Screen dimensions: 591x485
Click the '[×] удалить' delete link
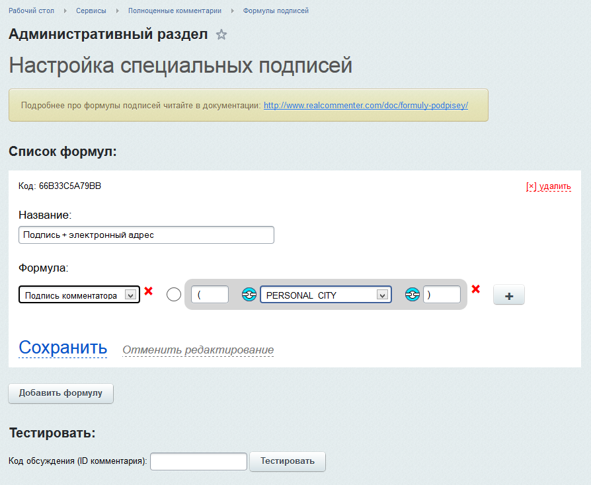548,186
